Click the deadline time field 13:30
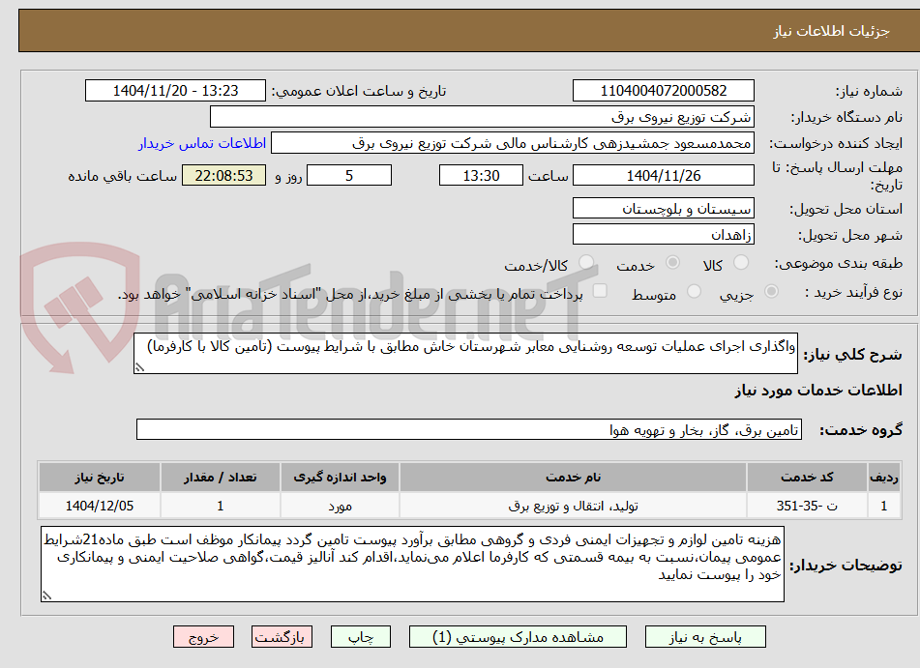Image resolution: width=920 pixels, height=668 pixels. click(481, 175)
